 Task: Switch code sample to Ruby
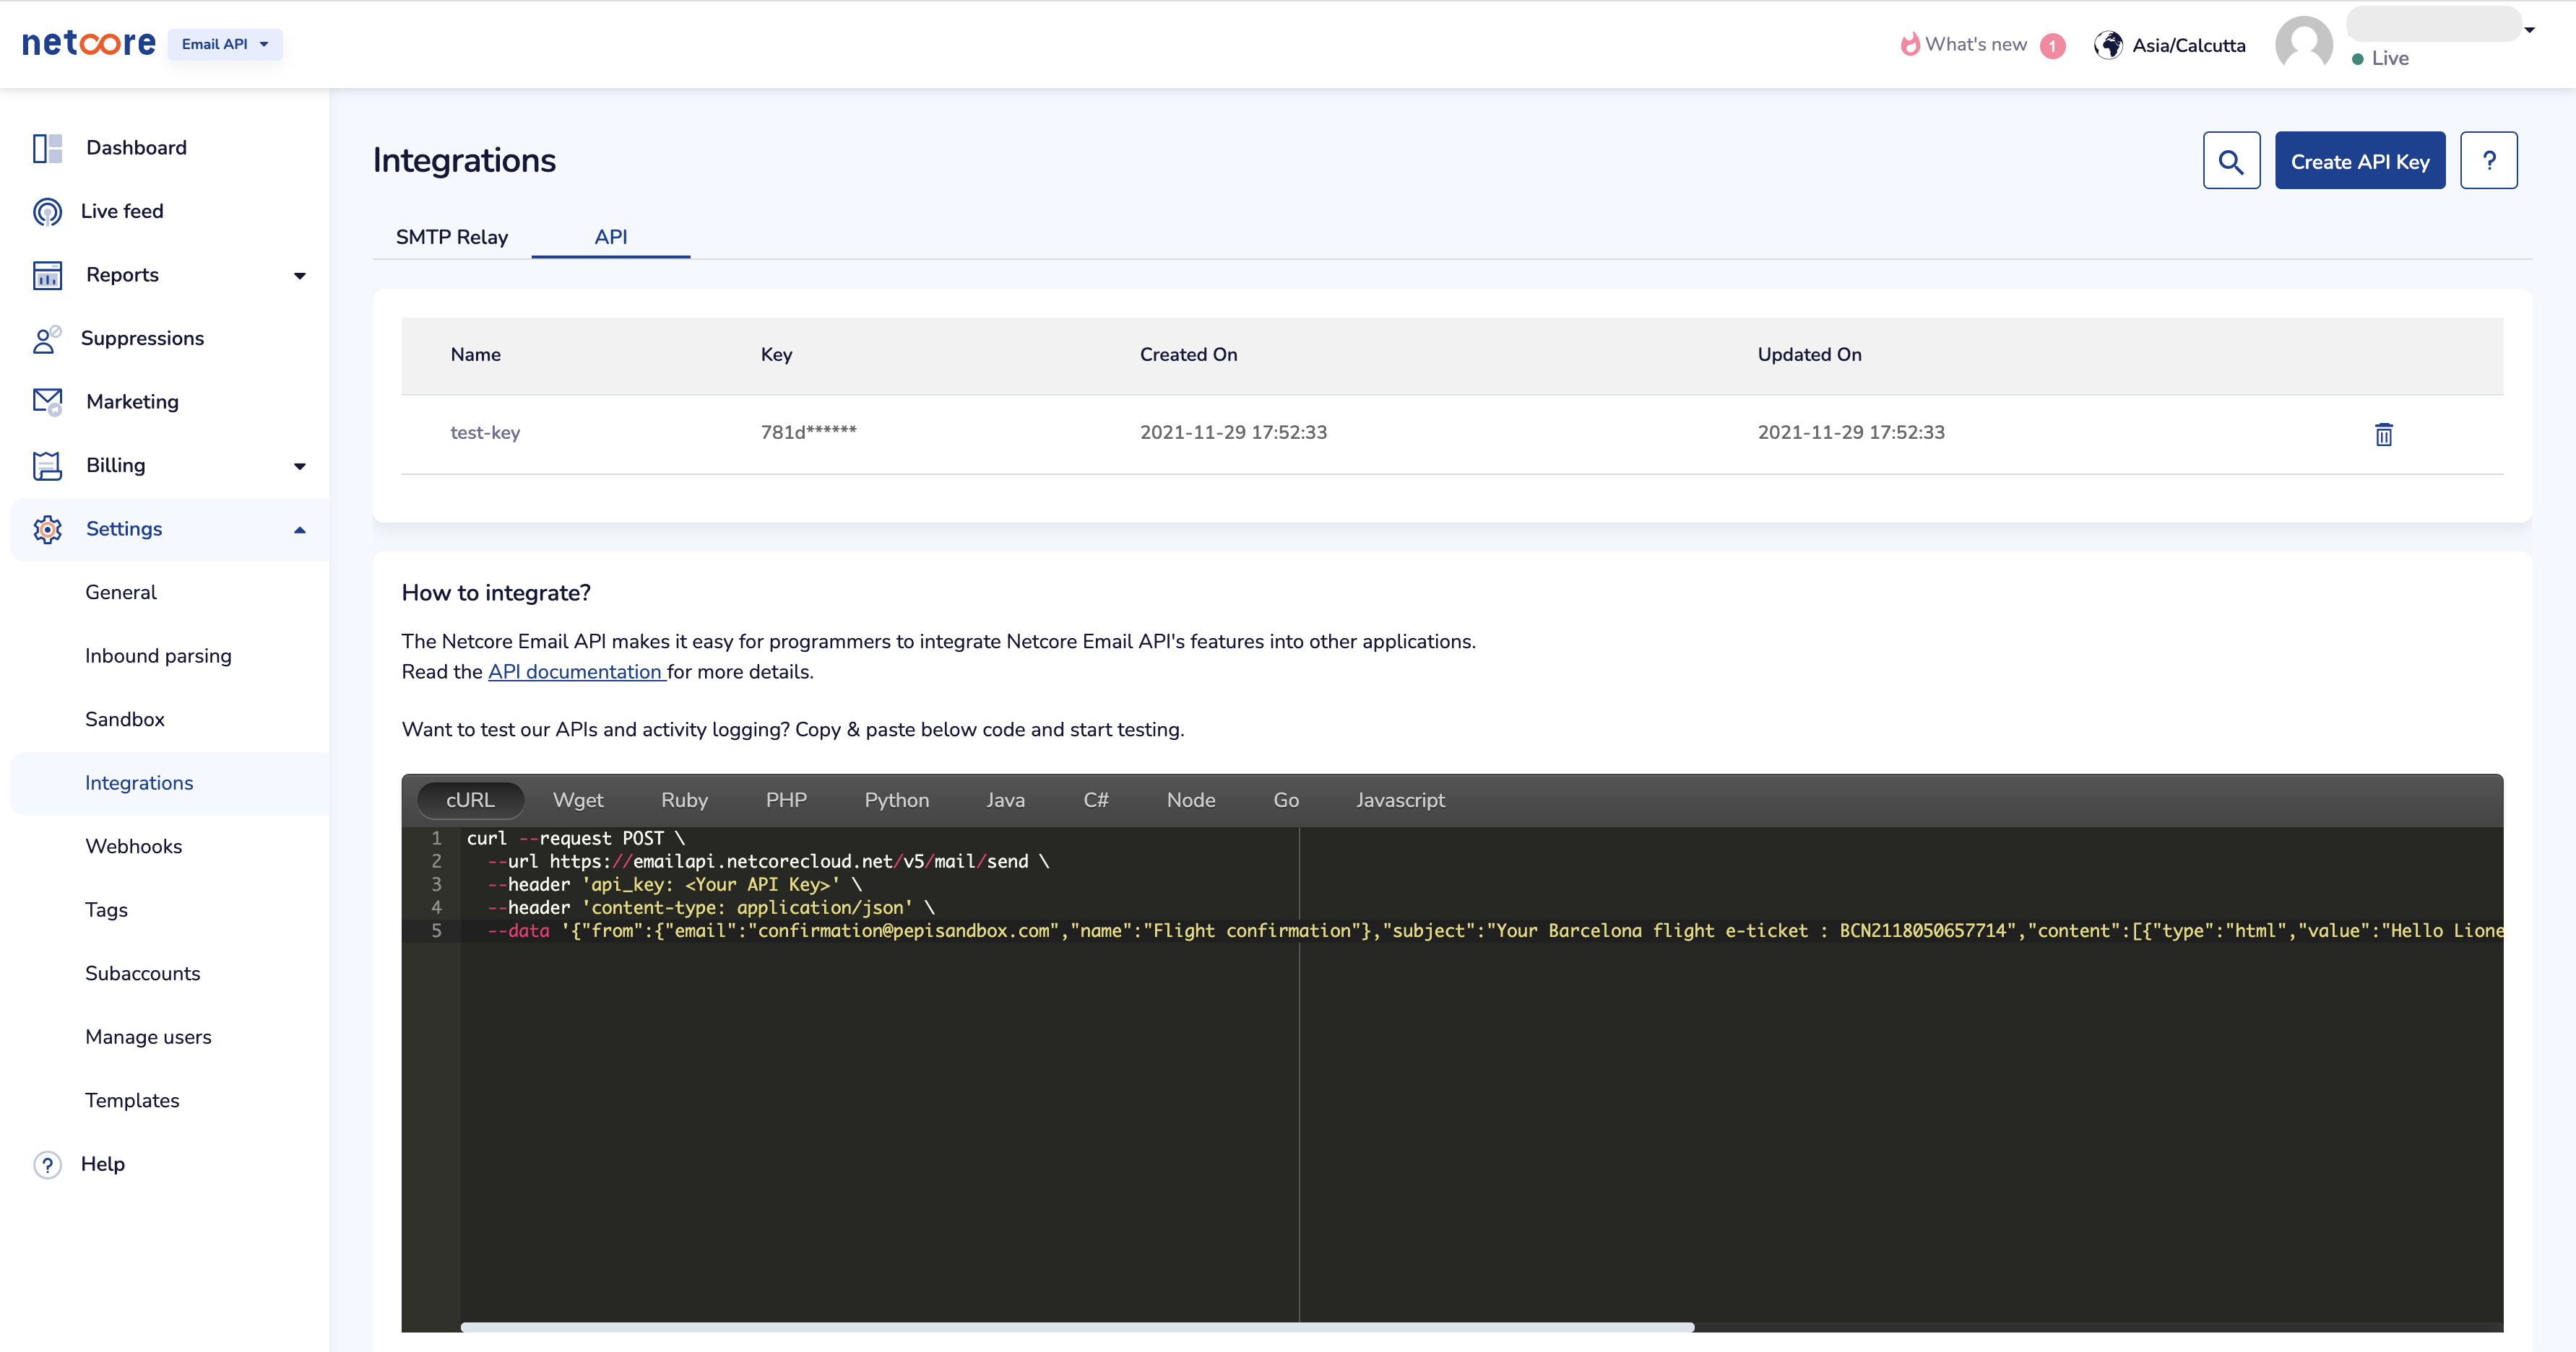pyautogui.click(x=684, y=801)
